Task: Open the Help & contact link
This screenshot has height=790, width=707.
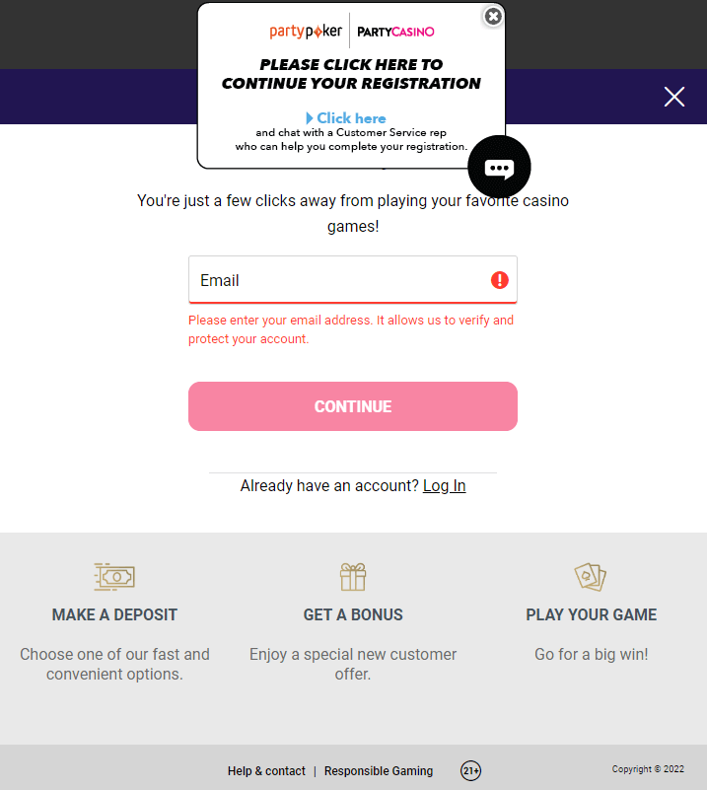Action: click(266, 771)
